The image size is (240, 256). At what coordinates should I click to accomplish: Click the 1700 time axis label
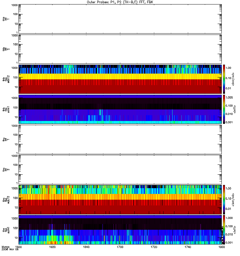click(120, 247)
